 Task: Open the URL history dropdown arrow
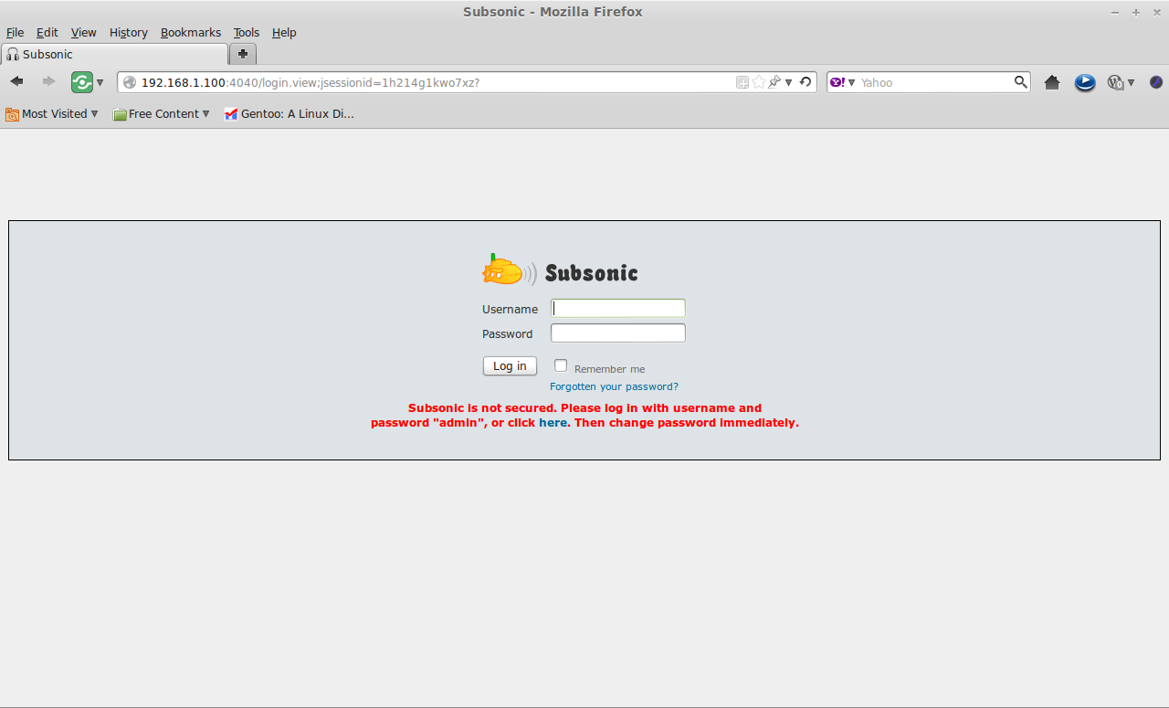click(789, 83)
